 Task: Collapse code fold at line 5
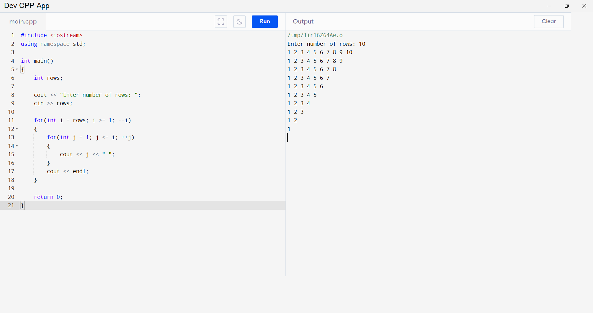(x=17, y=69)
